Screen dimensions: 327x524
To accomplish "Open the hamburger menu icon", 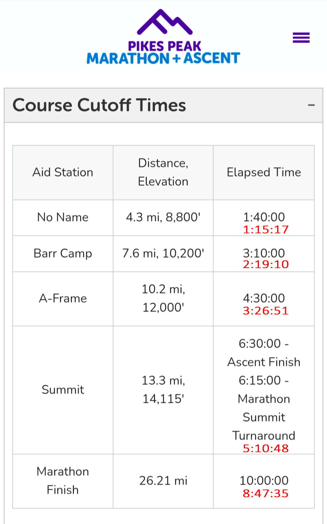I will coord(301,38).
